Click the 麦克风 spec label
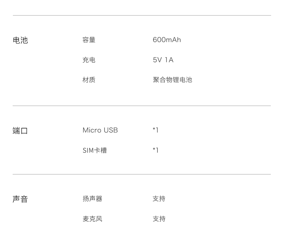284x247 pixels. pos(92,219)
